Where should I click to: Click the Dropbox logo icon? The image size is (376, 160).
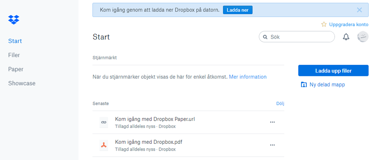click(x=14, y=20)
